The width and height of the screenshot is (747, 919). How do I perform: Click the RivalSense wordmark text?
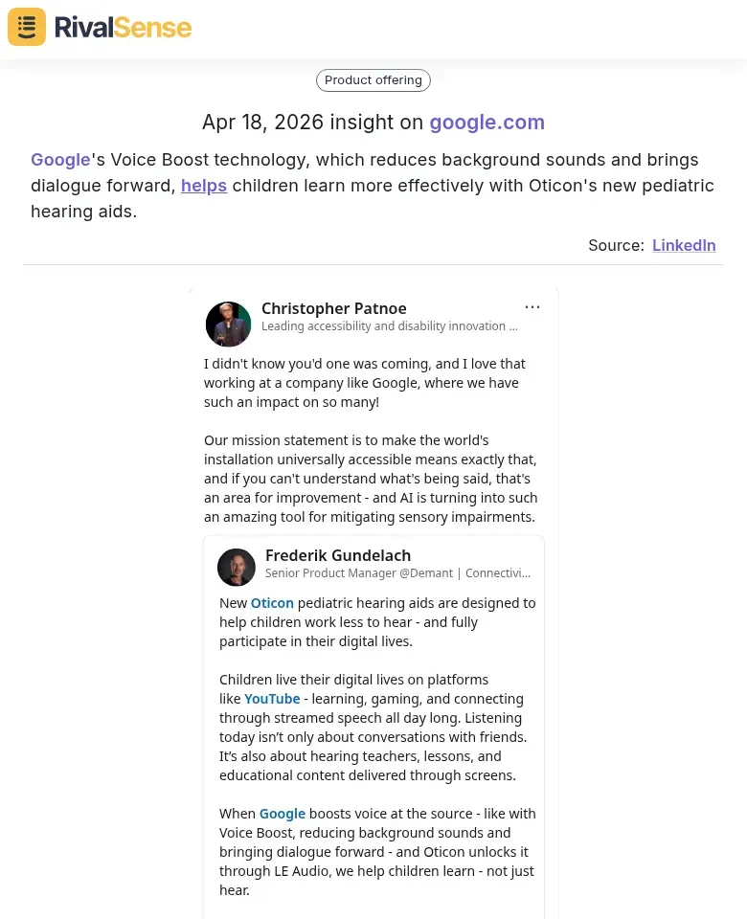click(123, 27)
